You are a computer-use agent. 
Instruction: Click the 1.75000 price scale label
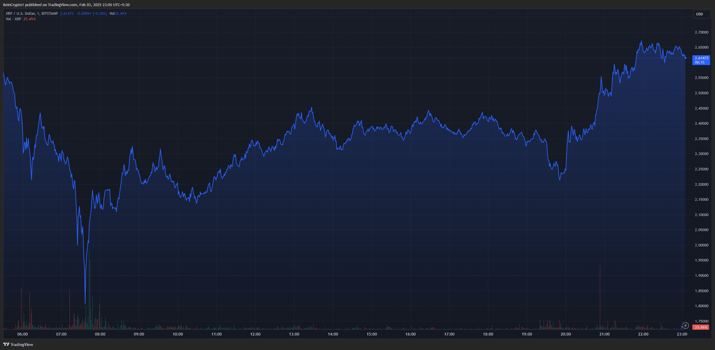701,321
